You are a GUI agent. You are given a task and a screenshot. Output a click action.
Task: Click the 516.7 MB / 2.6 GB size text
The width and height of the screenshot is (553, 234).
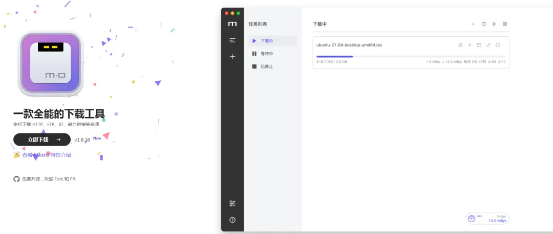pos(332,62)
